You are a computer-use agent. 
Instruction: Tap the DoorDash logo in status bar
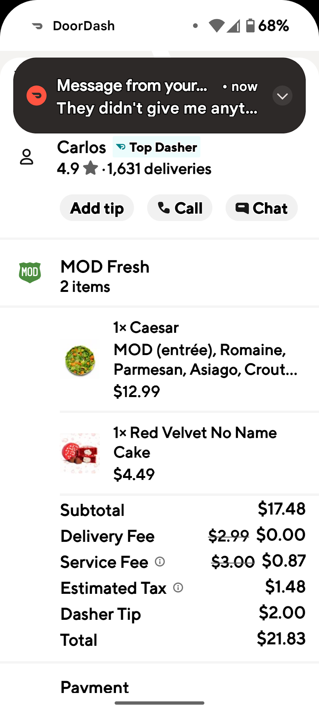37,26
